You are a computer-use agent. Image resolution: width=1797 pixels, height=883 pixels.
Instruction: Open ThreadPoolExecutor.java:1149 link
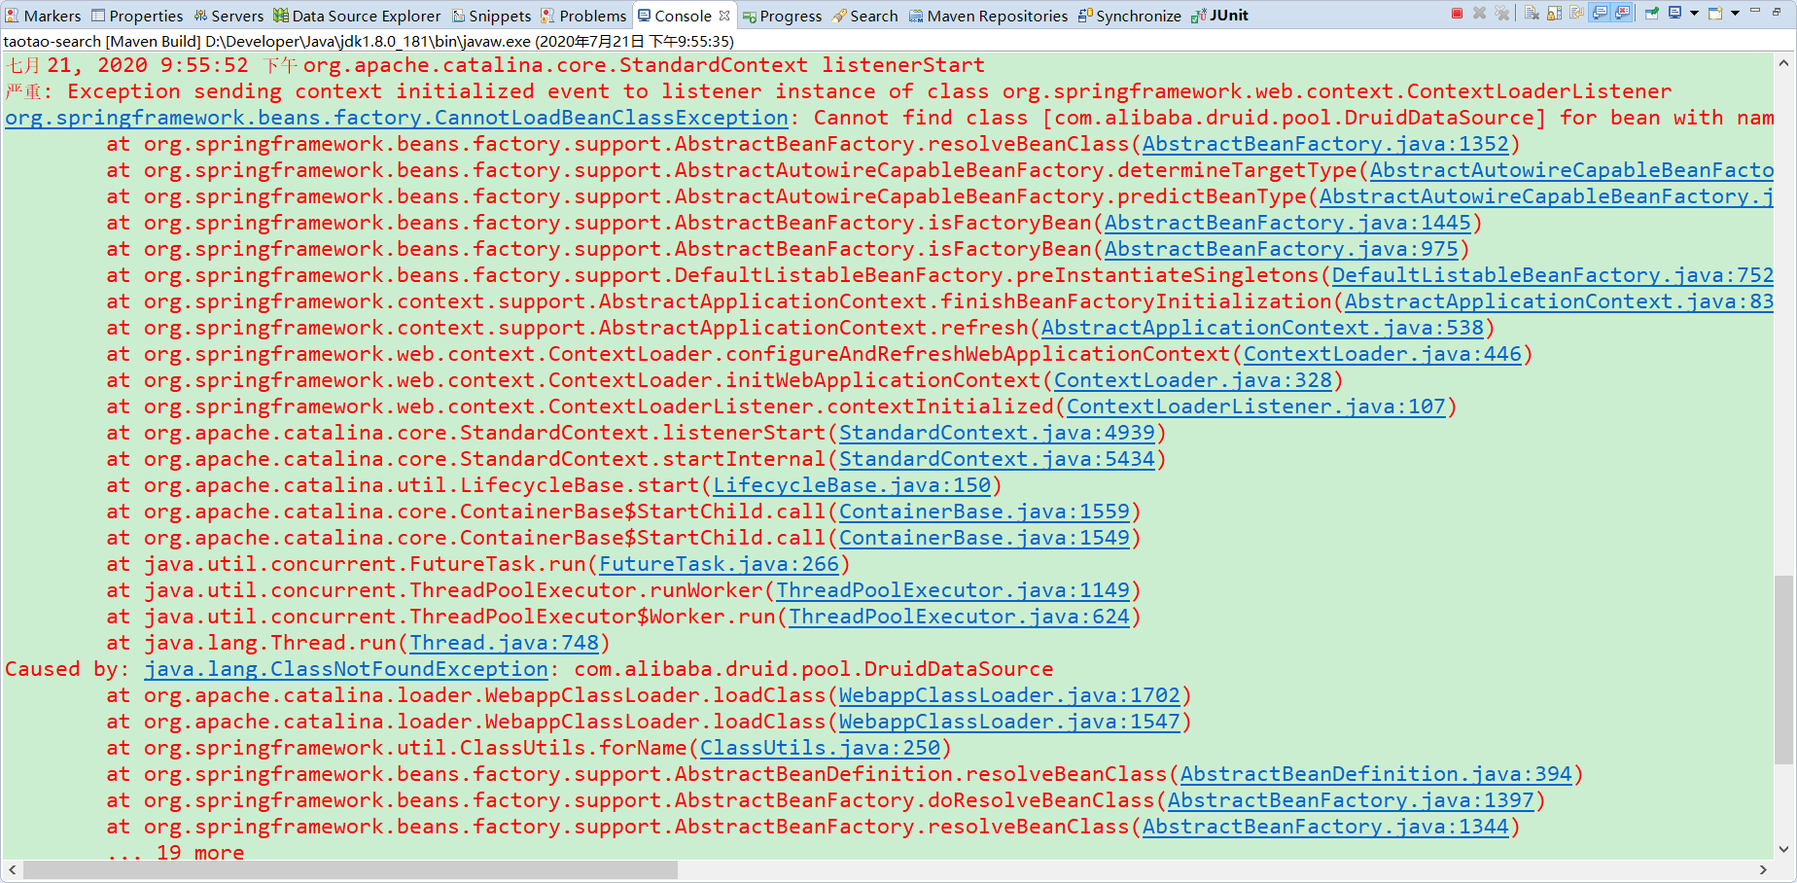click(953, 590)
